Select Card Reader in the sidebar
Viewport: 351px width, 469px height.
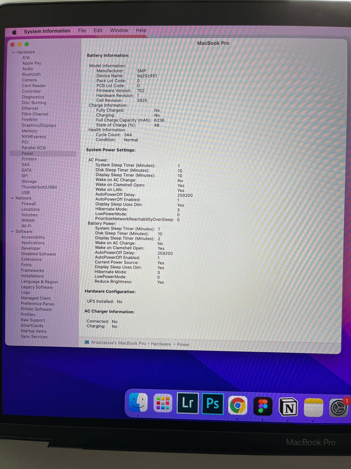34,86
